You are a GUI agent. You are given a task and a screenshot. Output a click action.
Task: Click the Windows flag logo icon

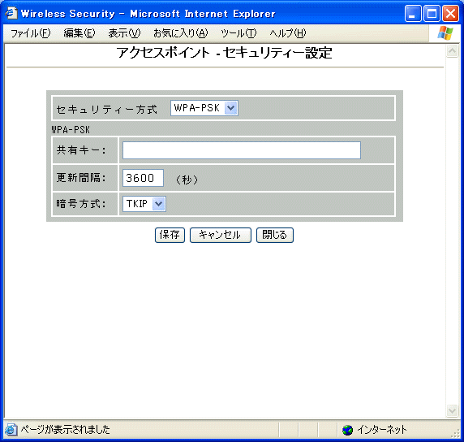click(x=445, y=33)
